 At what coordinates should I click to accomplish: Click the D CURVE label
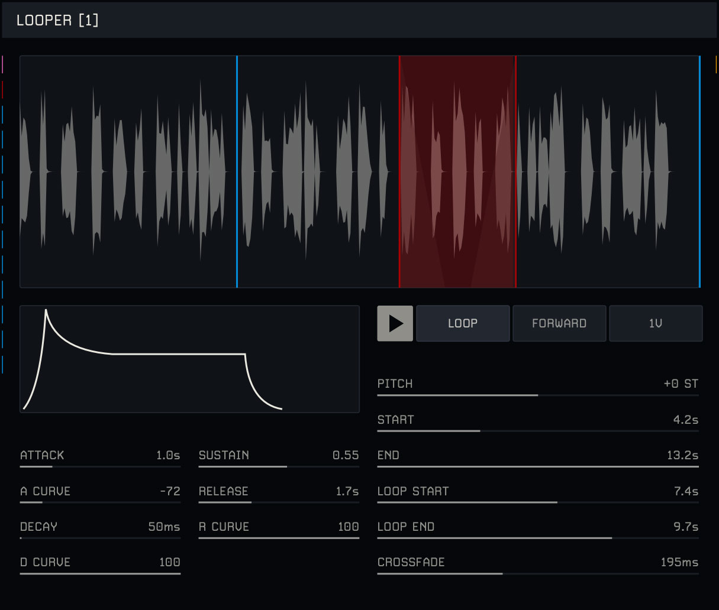point(45,562)
